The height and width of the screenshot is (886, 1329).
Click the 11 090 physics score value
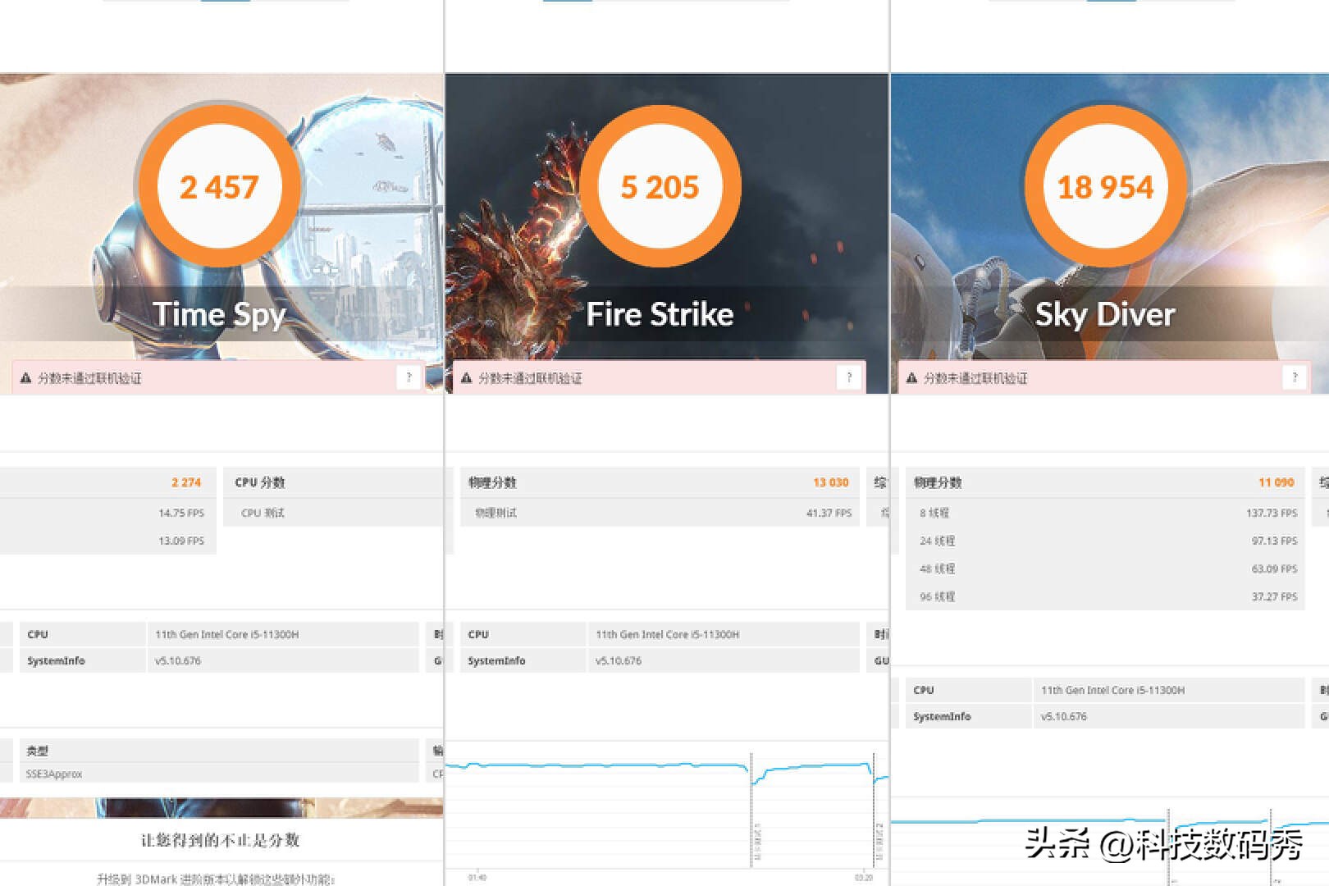(x=1276, y=482)
